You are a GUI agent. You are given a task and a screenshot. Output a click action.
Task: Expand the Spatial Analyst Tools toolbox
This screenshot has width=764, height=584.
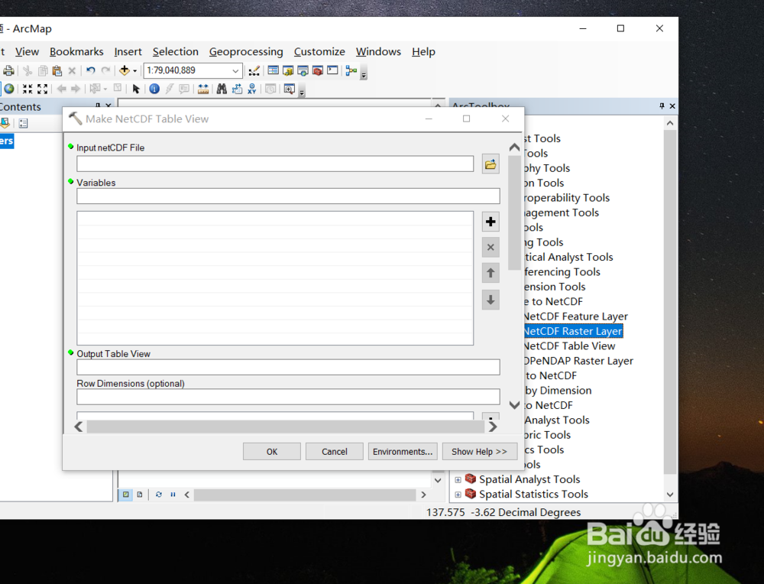click(458, 480)
